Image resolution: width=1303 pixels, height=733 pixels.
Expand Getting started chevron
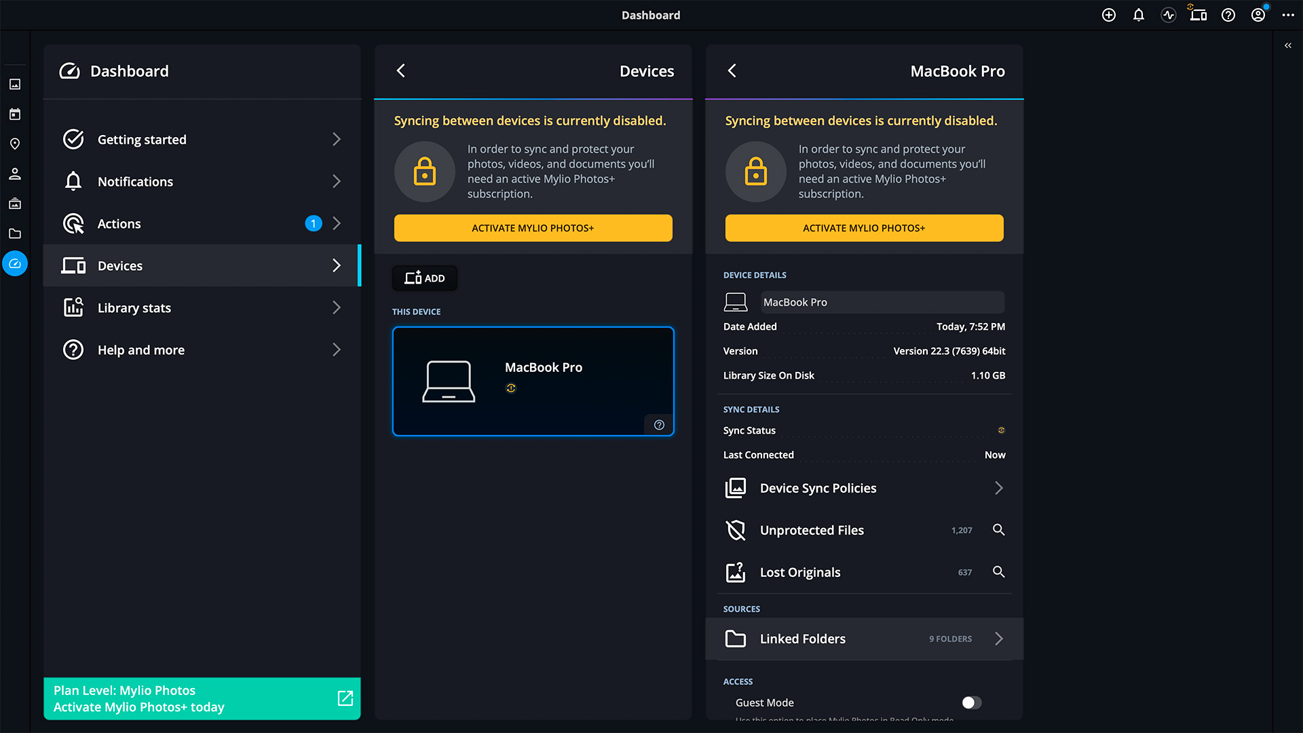click(337, 139)
